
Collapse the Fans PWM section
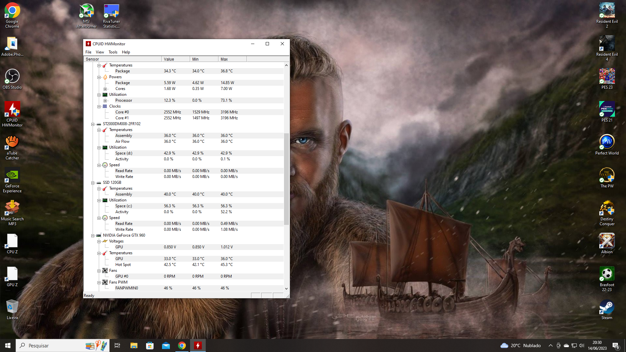point(99,283)
